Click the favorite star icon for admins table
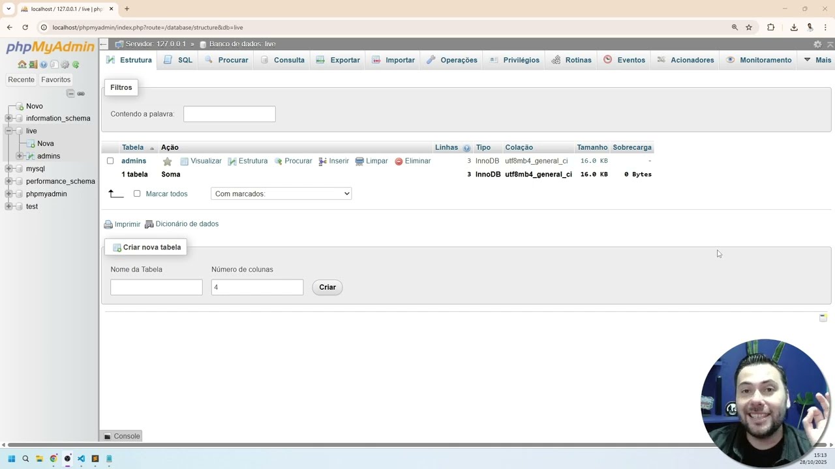 pos(167,162)
